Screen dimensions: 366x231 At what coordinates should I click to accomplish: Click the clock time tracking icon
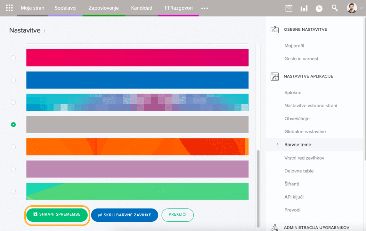(x=319, y=8)
